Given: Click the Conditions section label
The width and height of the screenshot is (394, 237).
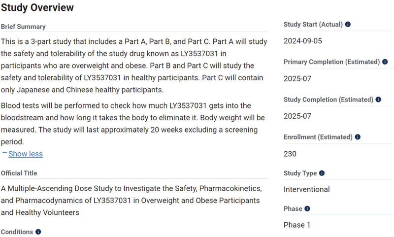Looking at the screenshot, I should point(17,232).
